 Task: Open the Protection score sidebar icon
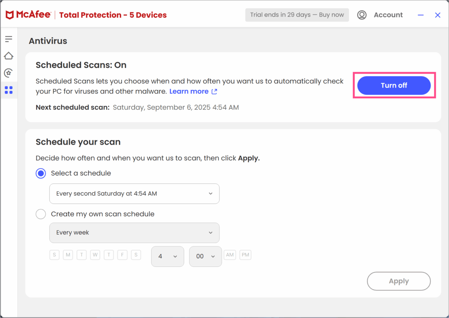pos(9,73)
